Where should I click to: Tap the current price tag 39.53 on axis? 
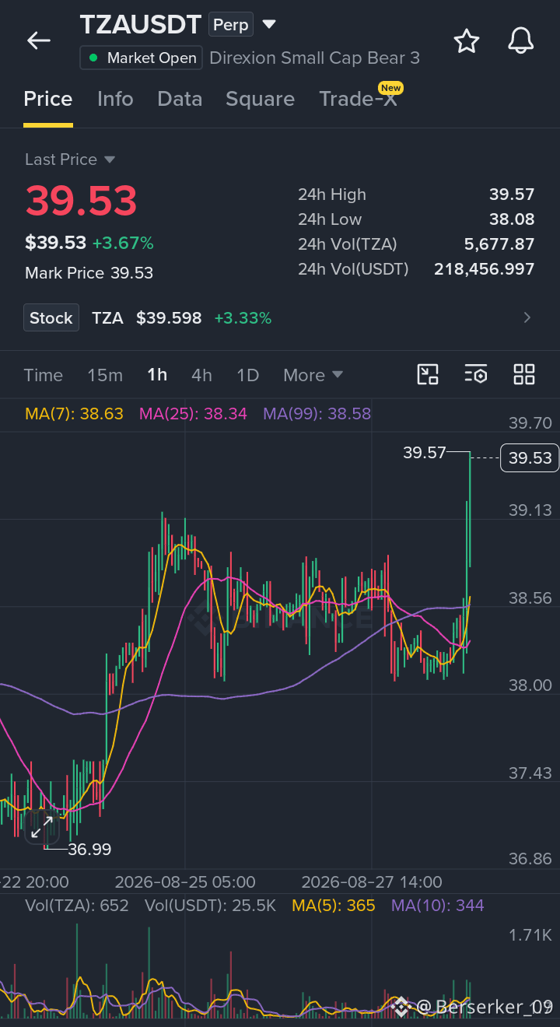(x=530, y=457)
